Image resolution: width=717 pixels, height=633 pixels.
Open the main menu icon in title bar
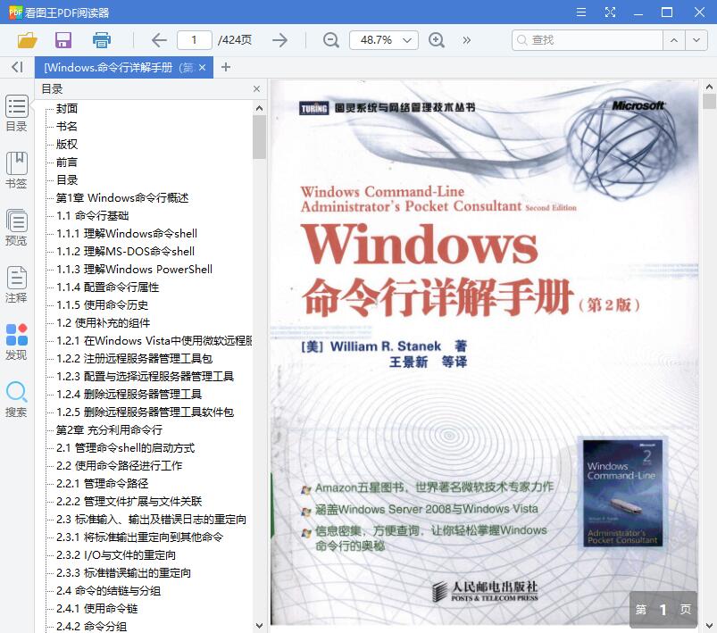pyautogui.click(x=580, y=12)
